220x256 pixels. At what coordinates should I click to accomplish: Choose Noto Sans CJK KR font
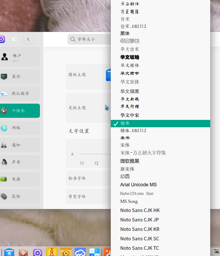point(160,229)
